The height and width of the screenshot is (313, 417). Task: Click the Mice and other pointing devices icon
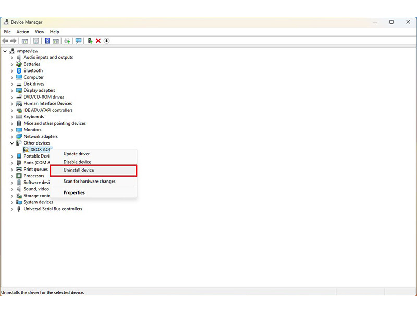coord(19,123)
